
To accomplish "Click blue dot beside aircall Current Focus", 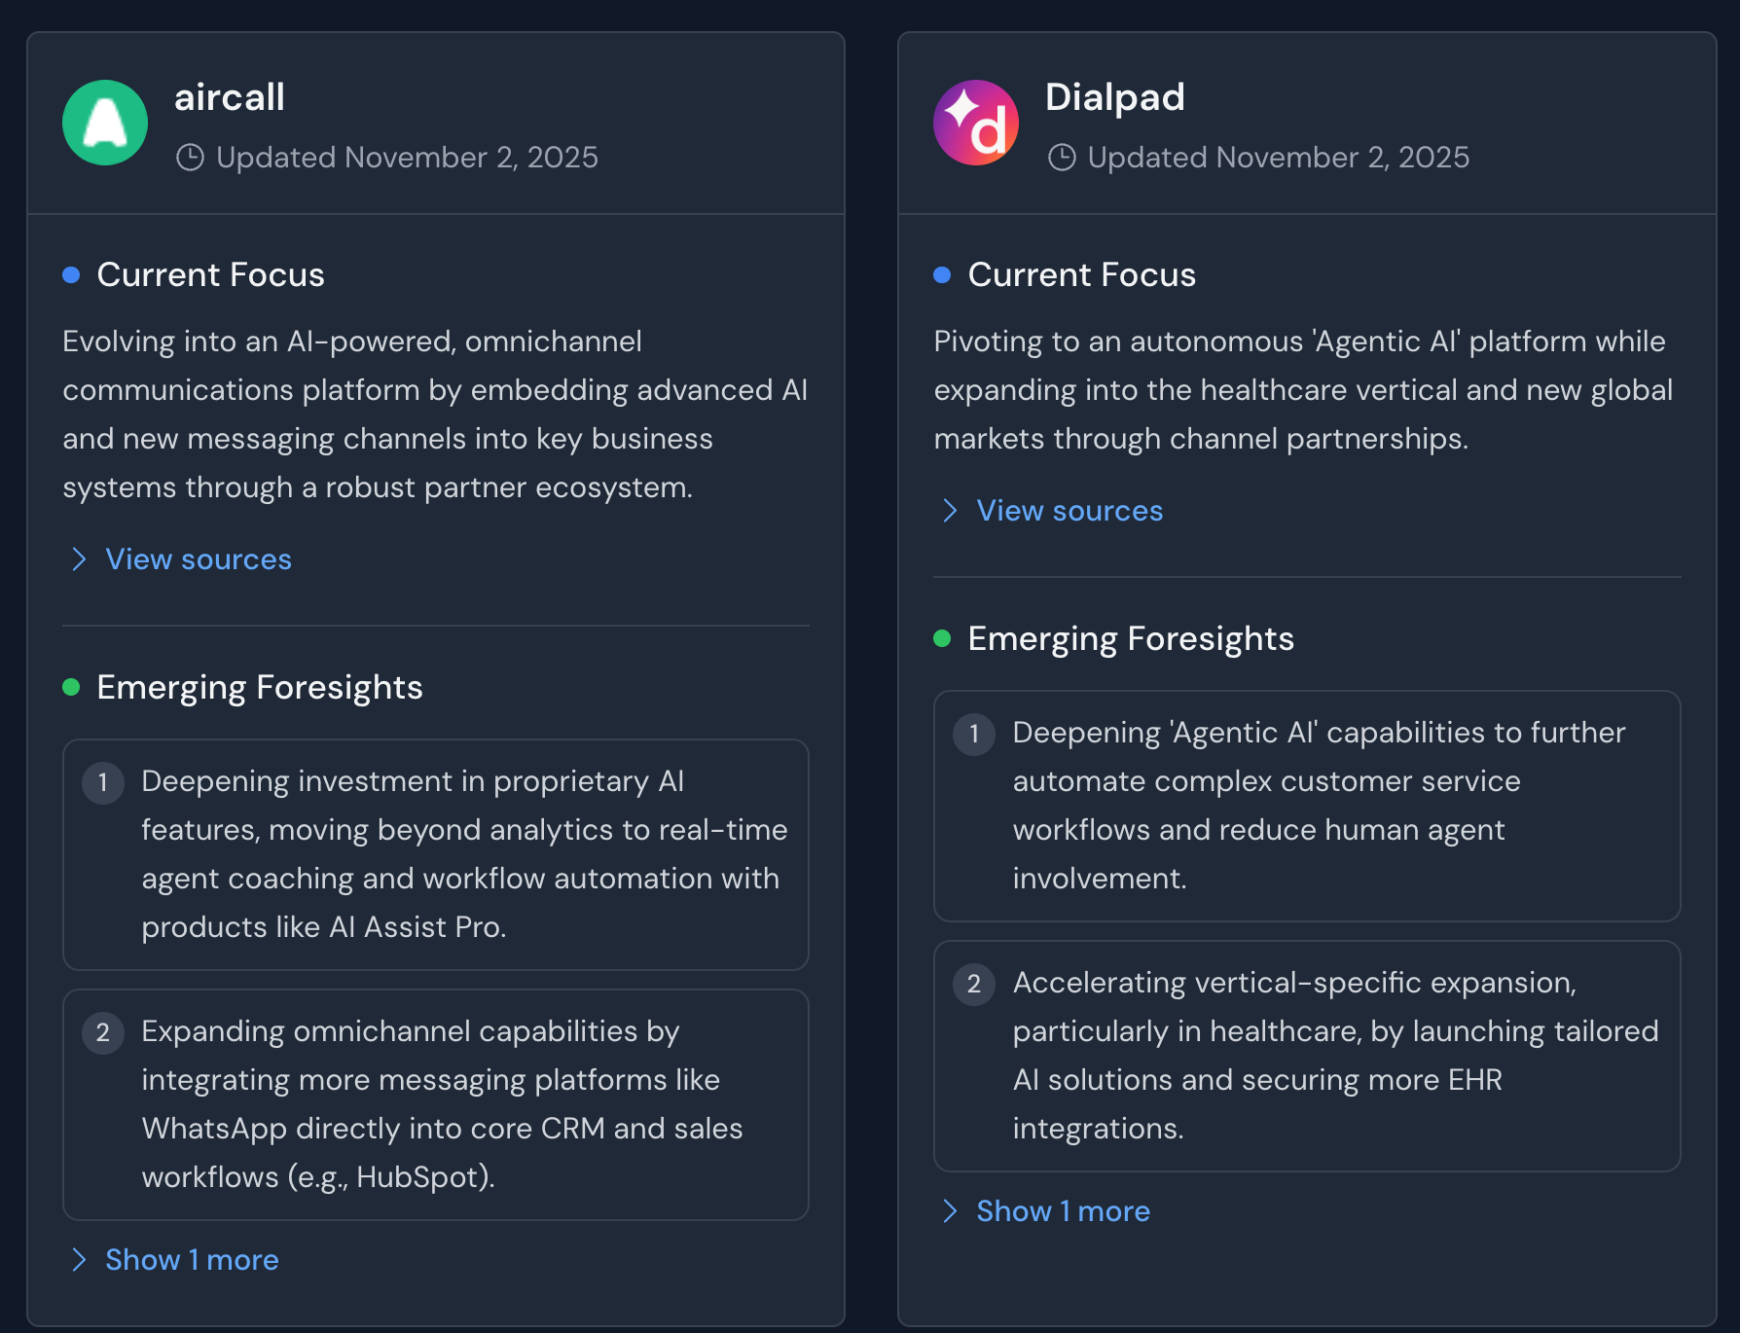I will [x=71, y=275].
